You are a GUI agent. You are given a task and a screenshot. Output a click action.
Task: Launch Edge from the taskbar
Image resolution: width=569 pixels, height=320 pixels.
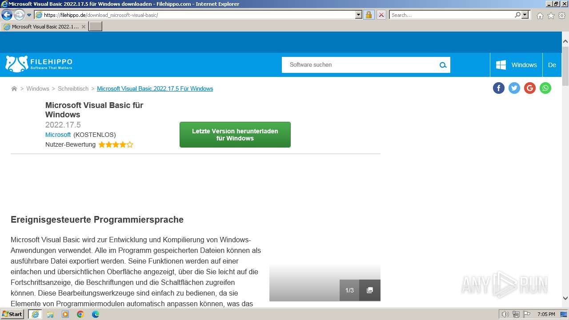[x=96, y=314]
